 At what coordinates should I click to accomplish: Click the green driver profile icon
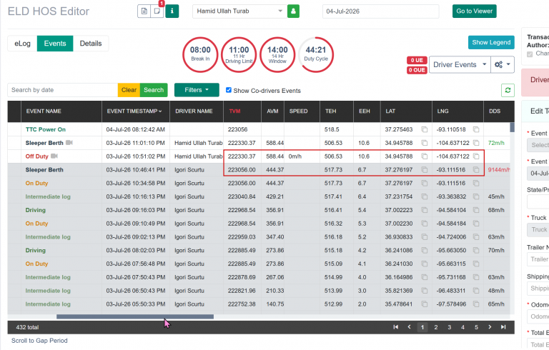point(293,11)
